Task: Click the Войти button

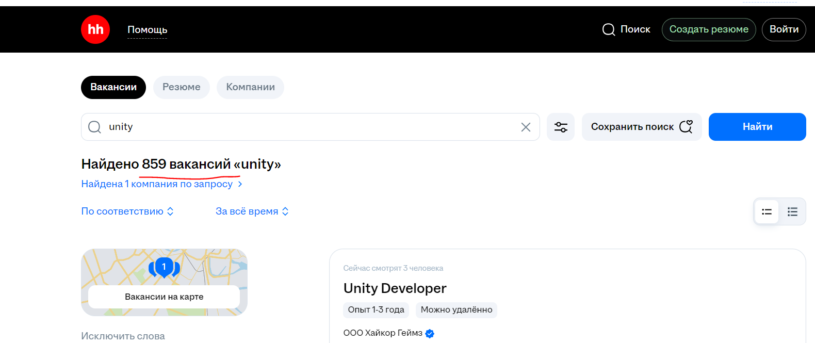Action: (x=784, y=29)
